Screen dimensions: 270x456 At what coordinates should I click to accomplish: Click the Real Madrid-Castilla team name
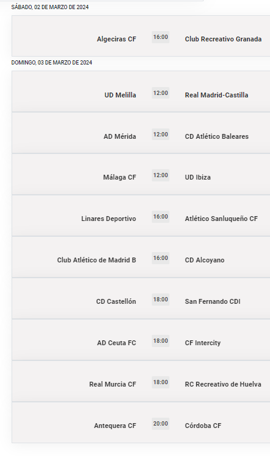216,95
